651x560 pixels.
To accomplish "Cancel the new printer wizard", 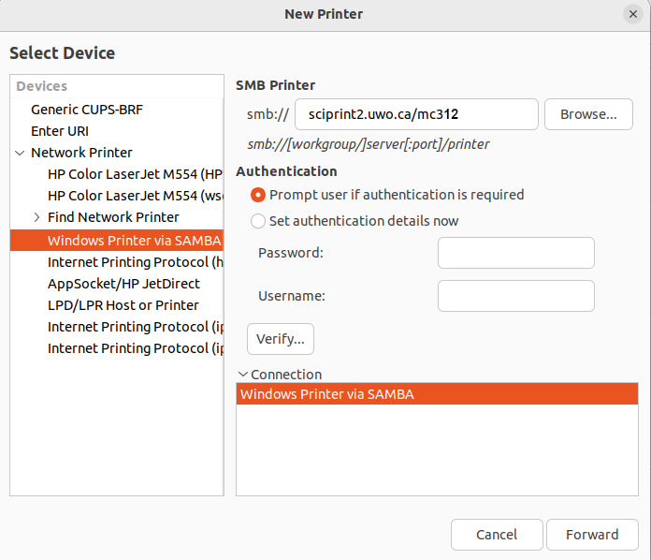I will pos(497,535).
